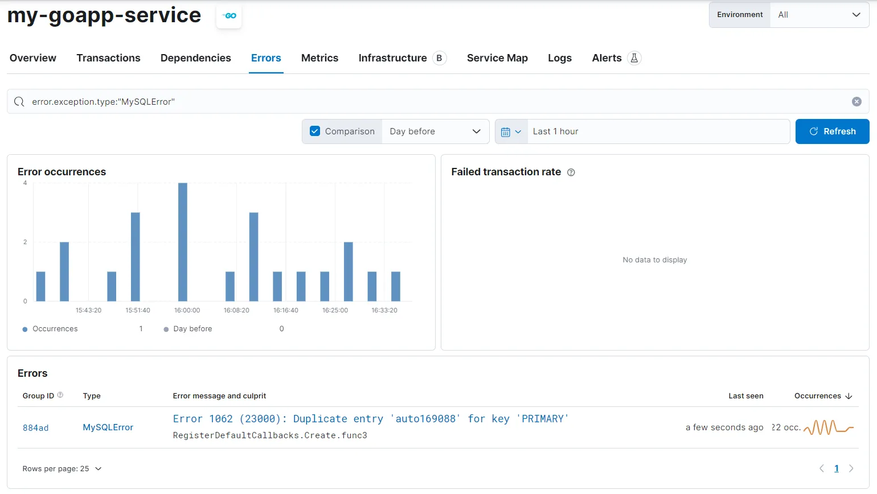Switch to the Overview tab
Viewport: 877px width, 494px height.
tap(33, 58)
